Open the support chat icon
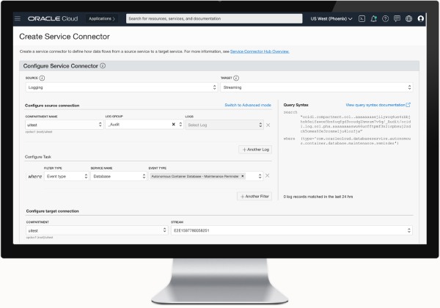This screenshot has width=440, height=308. (397, 19)
